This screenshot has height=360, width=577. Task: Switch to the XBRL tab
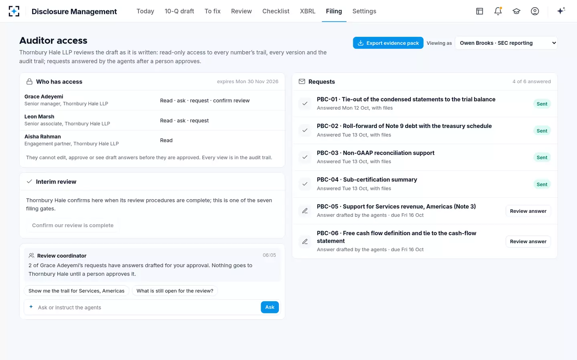click(307, 11)
